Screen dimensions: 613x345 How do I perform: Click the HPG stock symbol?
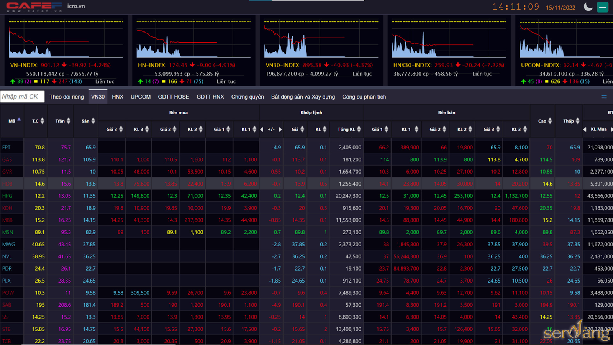click(7, 196)
